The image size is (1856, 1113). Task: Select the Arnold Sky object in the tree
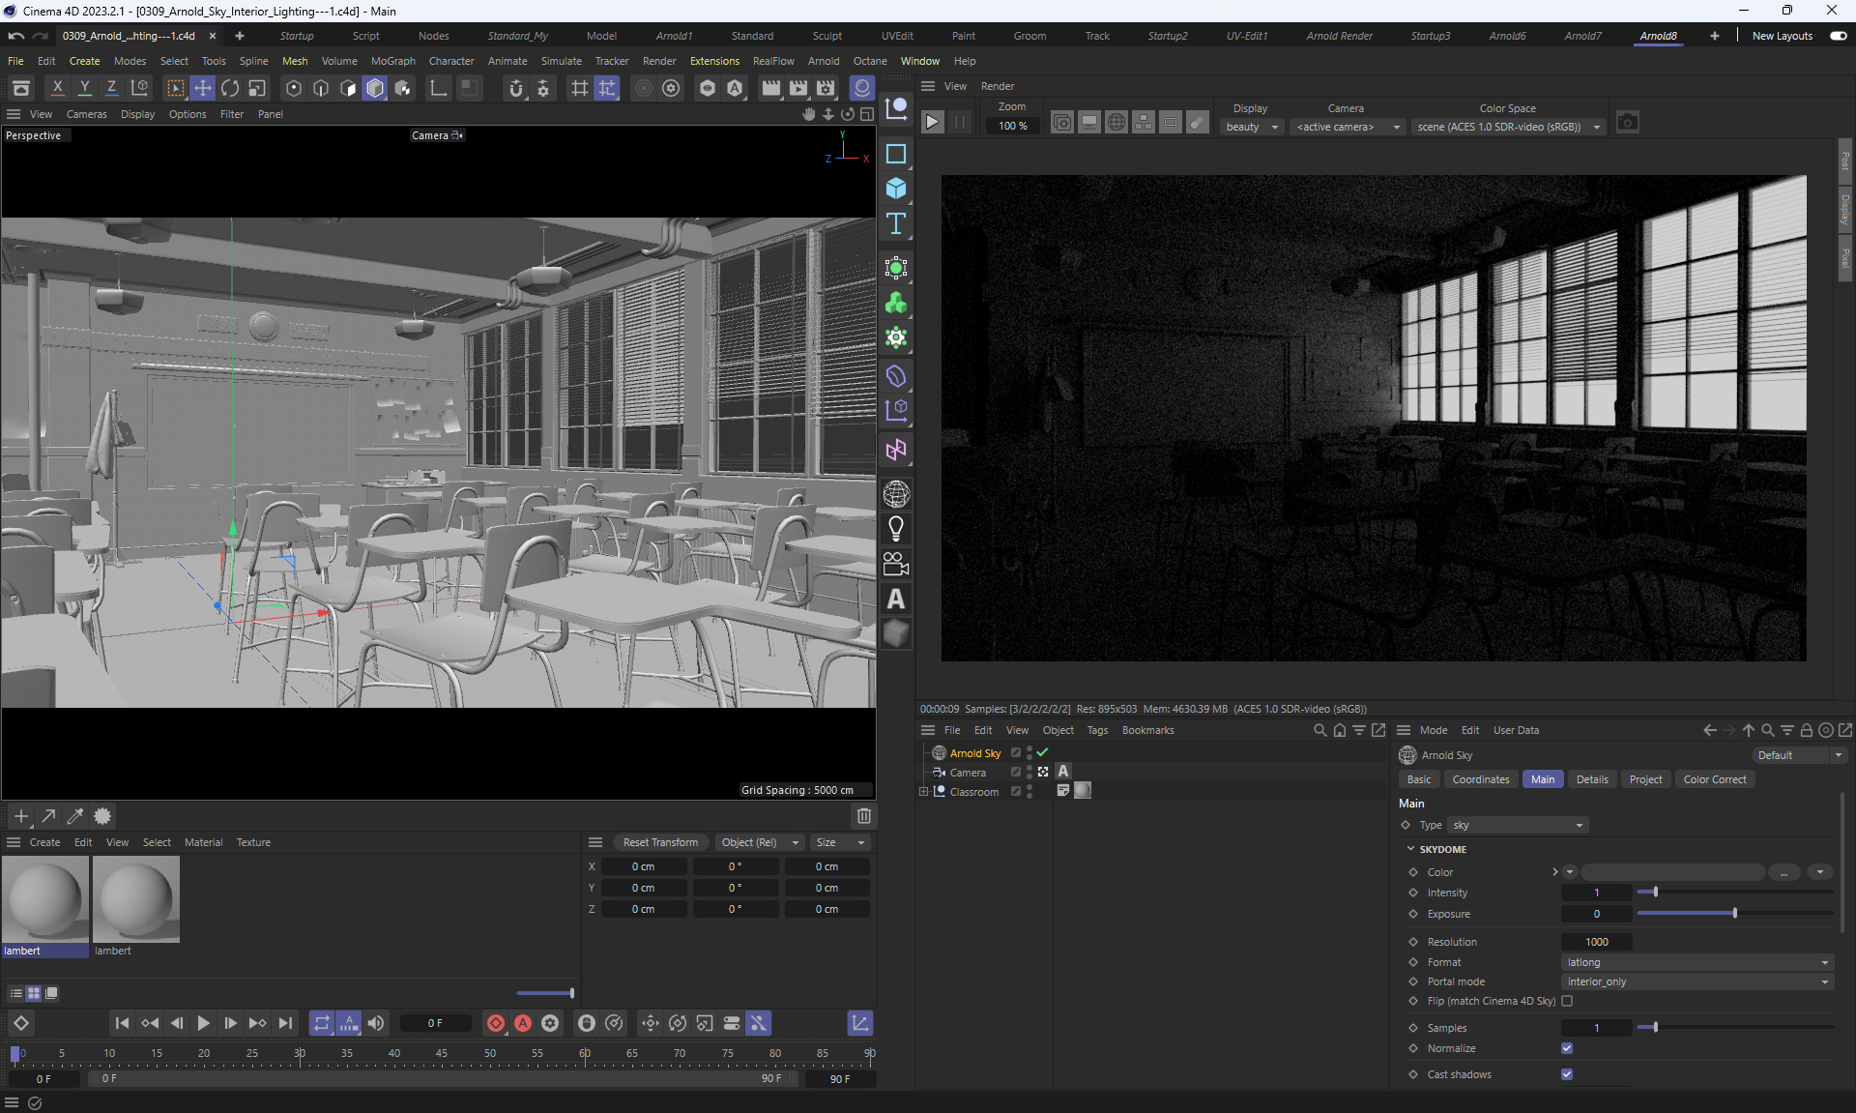(x=974, y=753)
